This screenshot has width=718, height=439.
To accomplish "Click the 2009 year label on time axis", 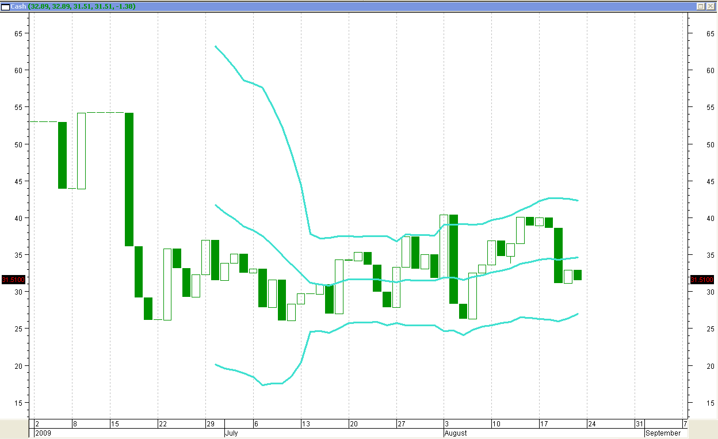I will [43, 433].
